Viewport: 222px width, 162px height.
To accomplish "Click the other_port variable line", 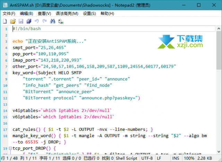I will (94, 66).
